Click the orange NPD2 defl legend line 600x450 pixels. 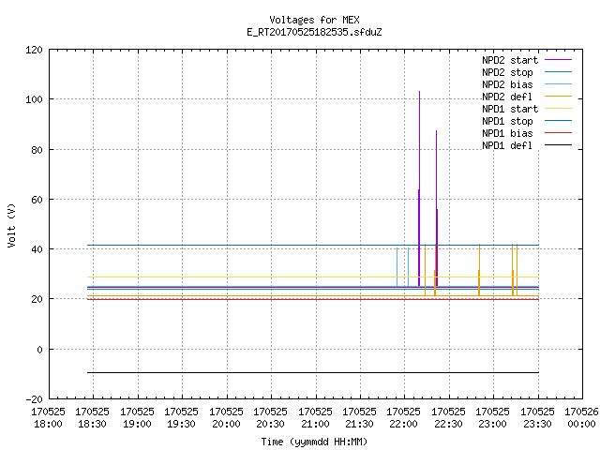(558, 97)
